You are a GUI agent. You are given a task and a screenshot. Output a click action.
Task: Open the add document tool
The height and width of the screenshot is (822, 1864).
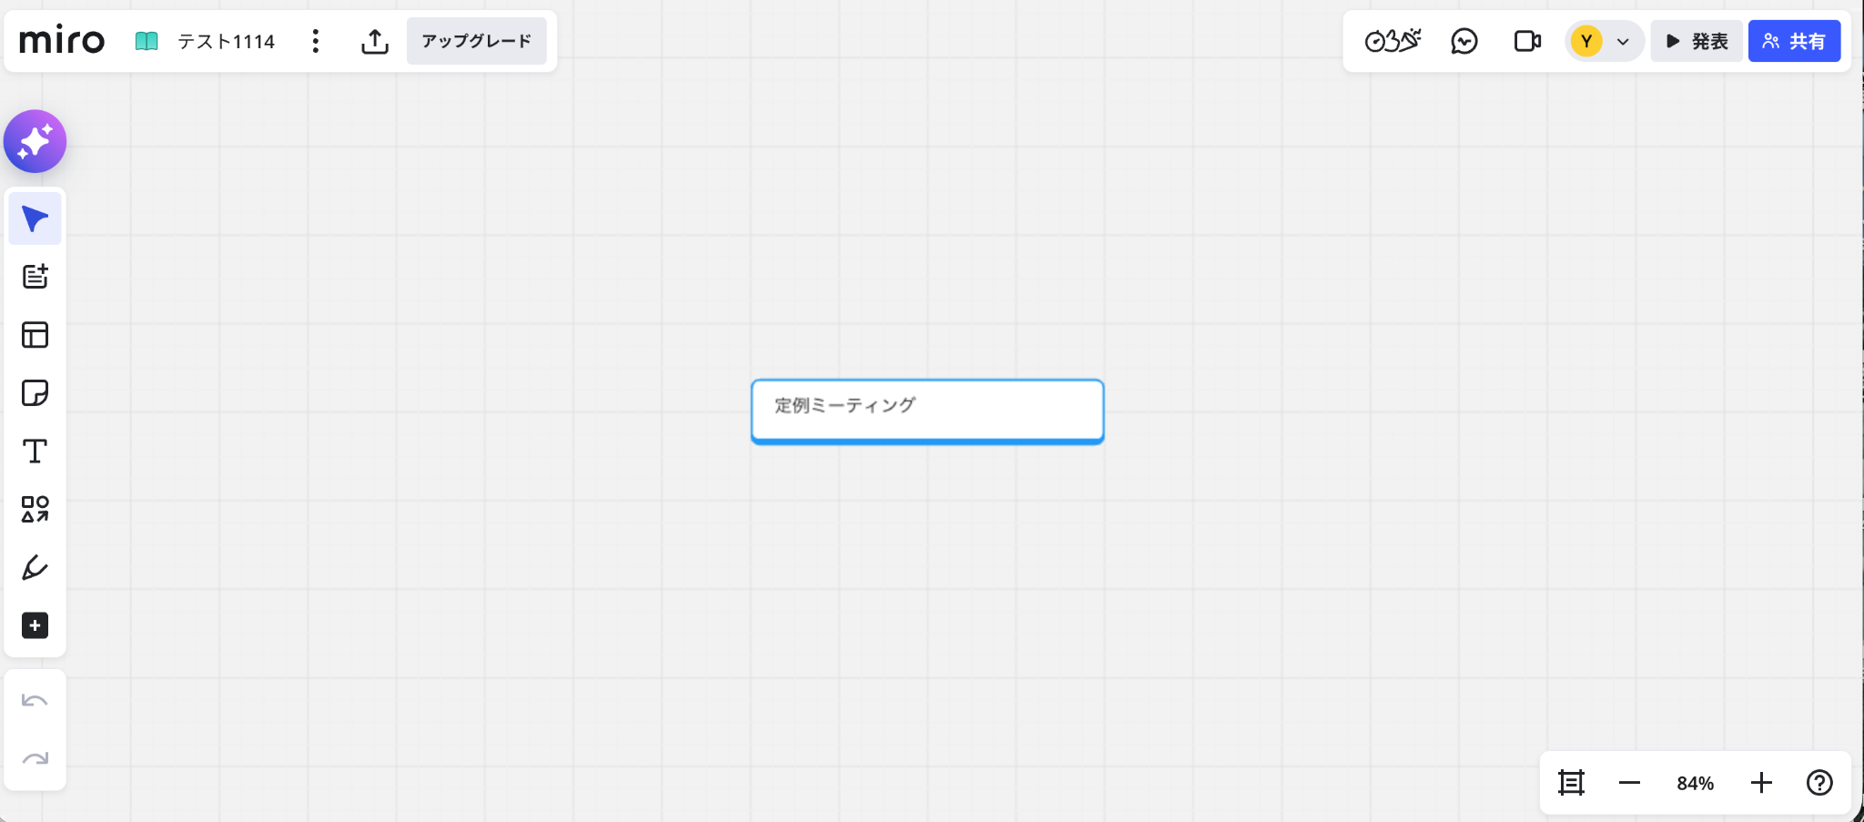click(x=35, y=277)
